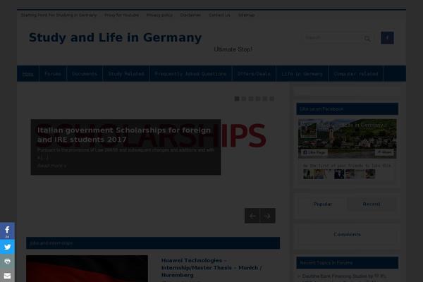Open the Huawei Technologies internship post
The width and height of the screenshot is (423, 282).
click(211, 268)
